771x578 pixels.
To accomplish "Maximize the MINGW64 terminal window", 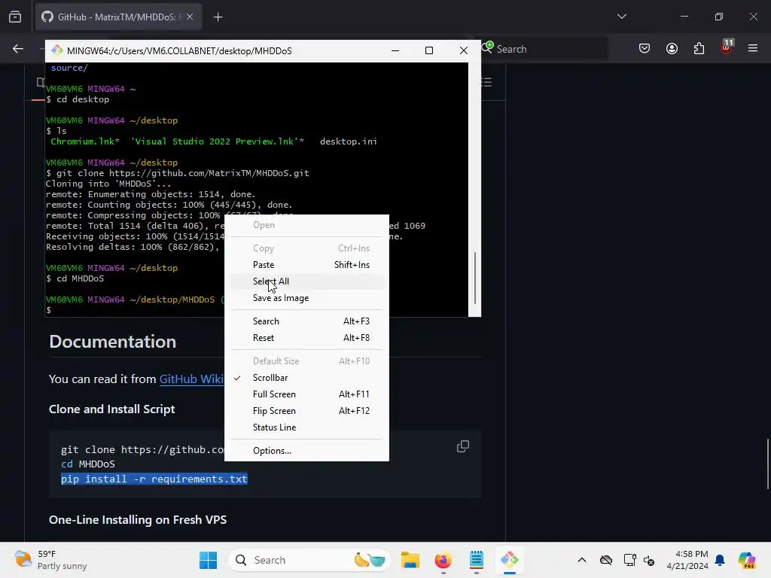I will coord(428,50).
